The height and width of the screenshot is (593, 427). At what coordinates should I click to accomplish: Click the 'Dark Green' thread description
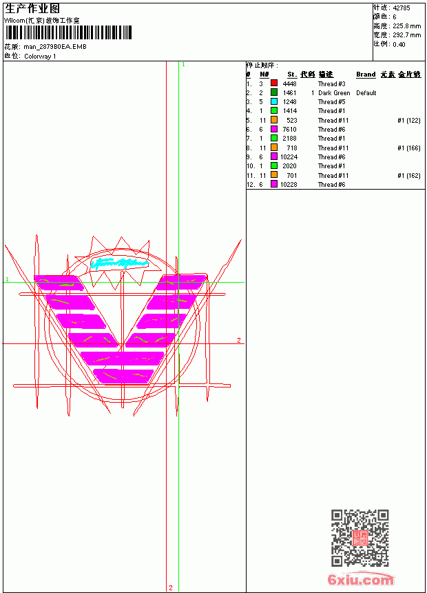tap(334, 92)
